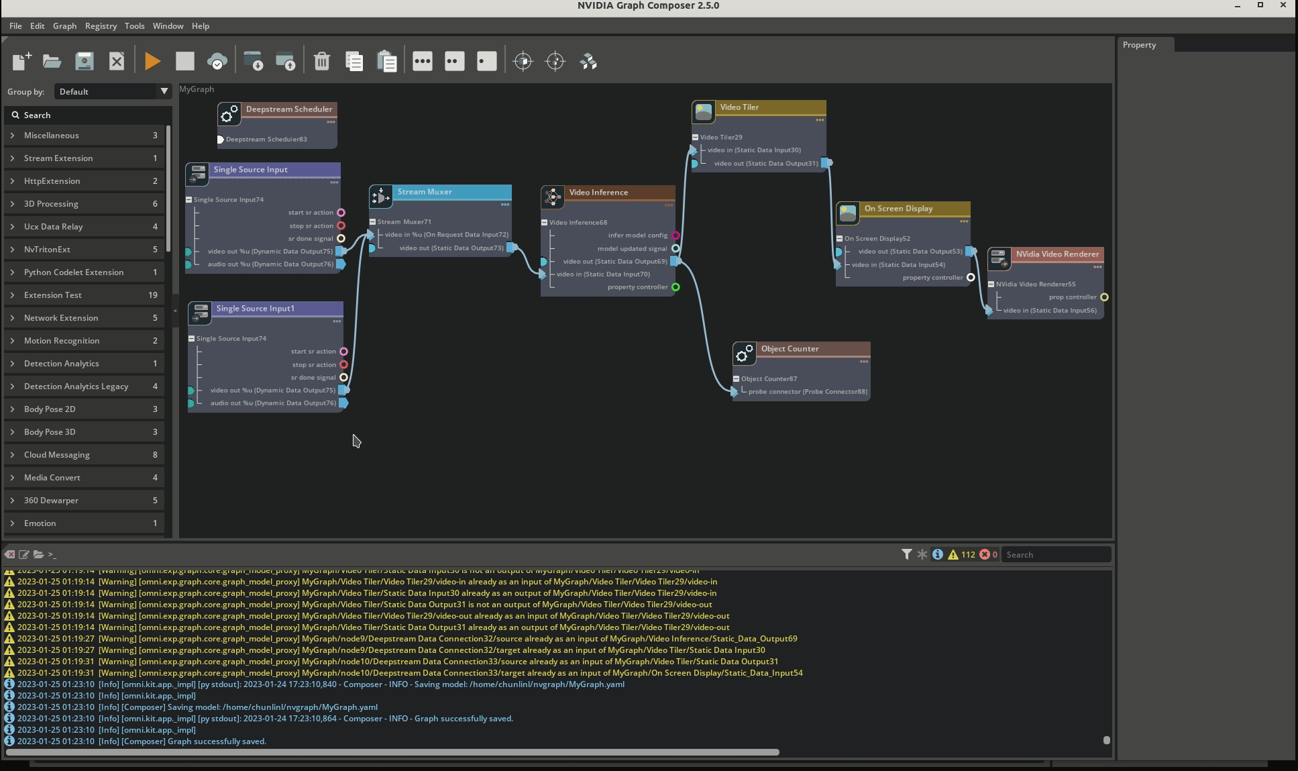Click the window upload-arrow toolbar icon
Screen dimensions: 1298x771
[x=286, y=61]
